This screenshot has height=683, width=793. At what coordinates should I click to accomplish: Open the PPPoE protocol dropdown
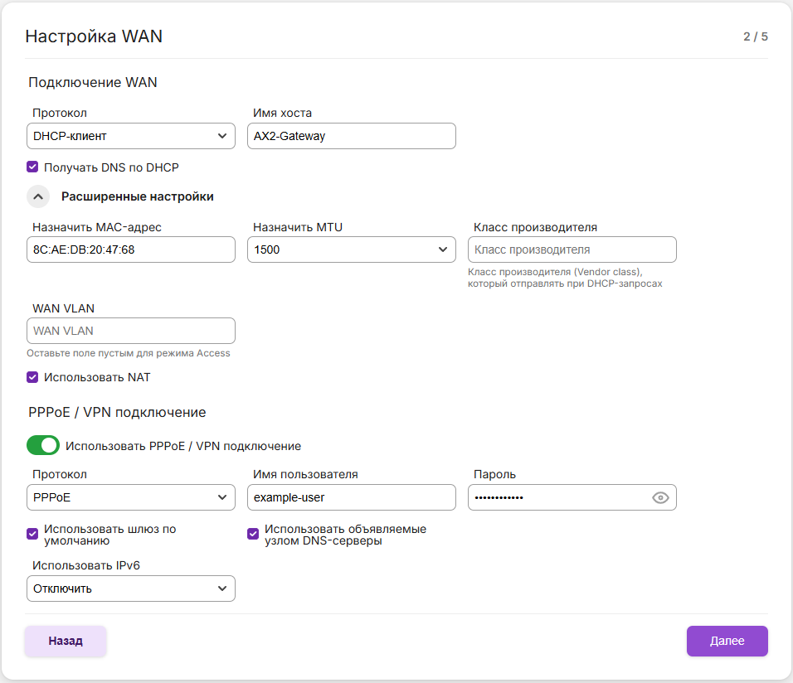point(131,497)
